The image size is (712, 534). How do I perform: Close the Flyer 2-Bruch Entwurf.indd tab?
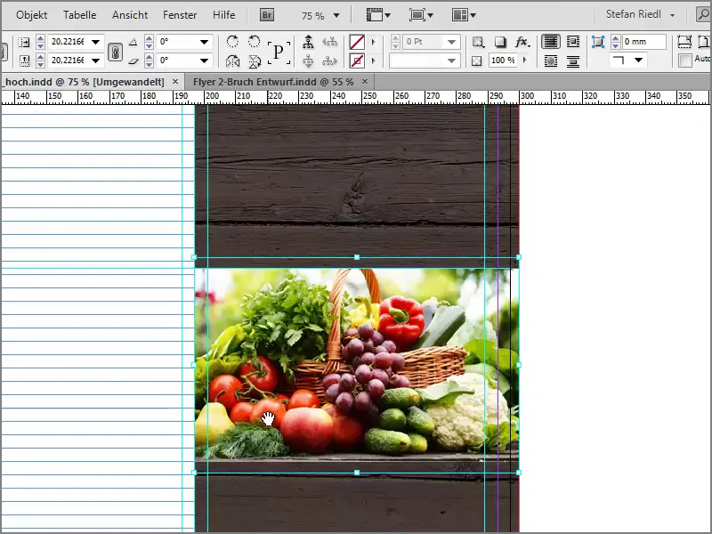click(x=365, y=82)
